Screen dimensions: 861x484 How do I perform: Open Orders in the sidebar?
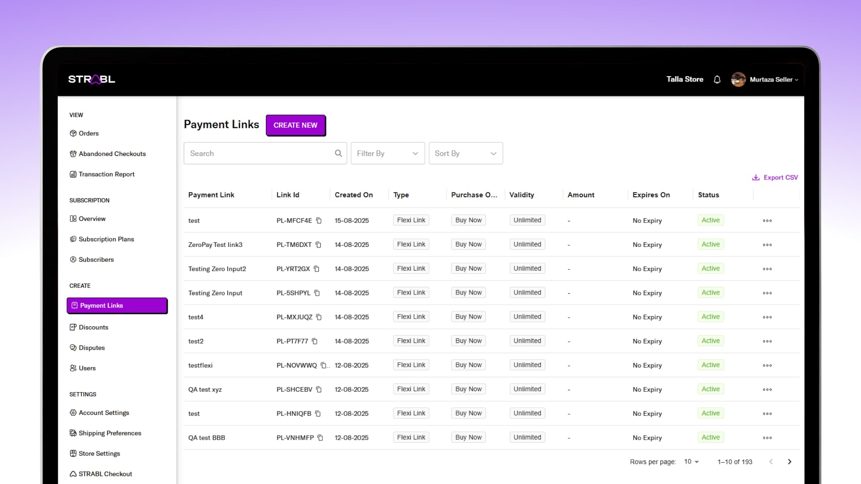click(88, 133)
